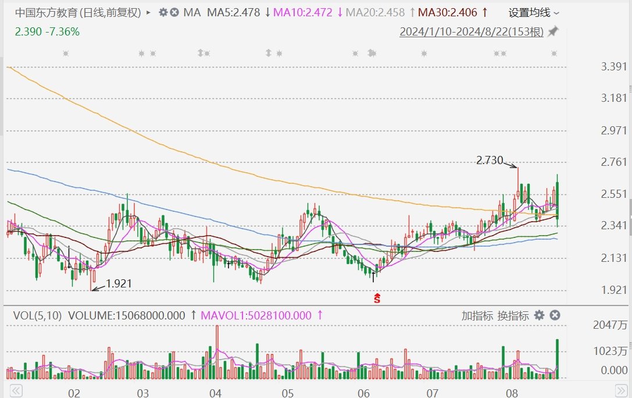Click the 1.921 low price annotation
632x398 pixels.
[x=119, y=284]
